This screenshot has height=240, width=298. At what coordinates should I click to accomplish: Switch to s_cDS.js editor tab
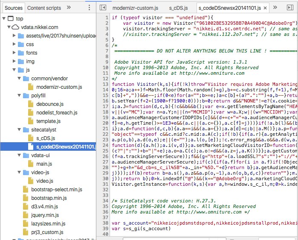[x=179, y=8]
